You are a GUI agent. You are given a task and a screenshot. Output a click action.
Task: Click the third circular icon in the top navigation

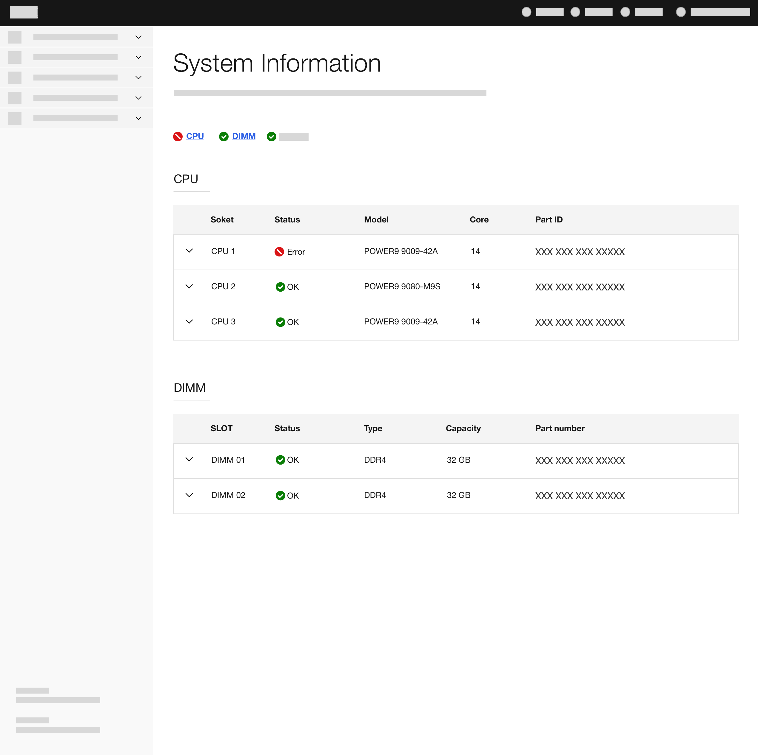(625, 12)
